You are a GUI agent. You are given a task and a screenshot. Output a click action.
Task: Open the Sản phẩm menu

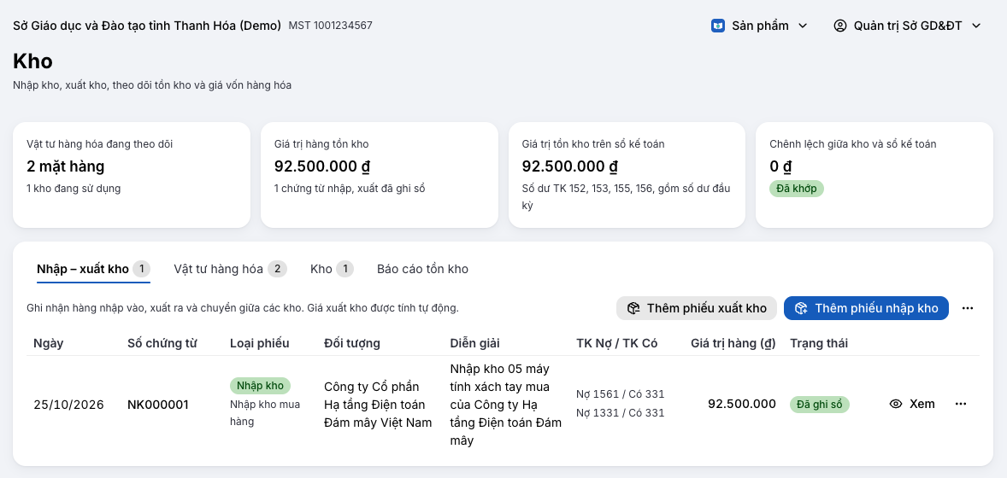[x=759, y=26]
